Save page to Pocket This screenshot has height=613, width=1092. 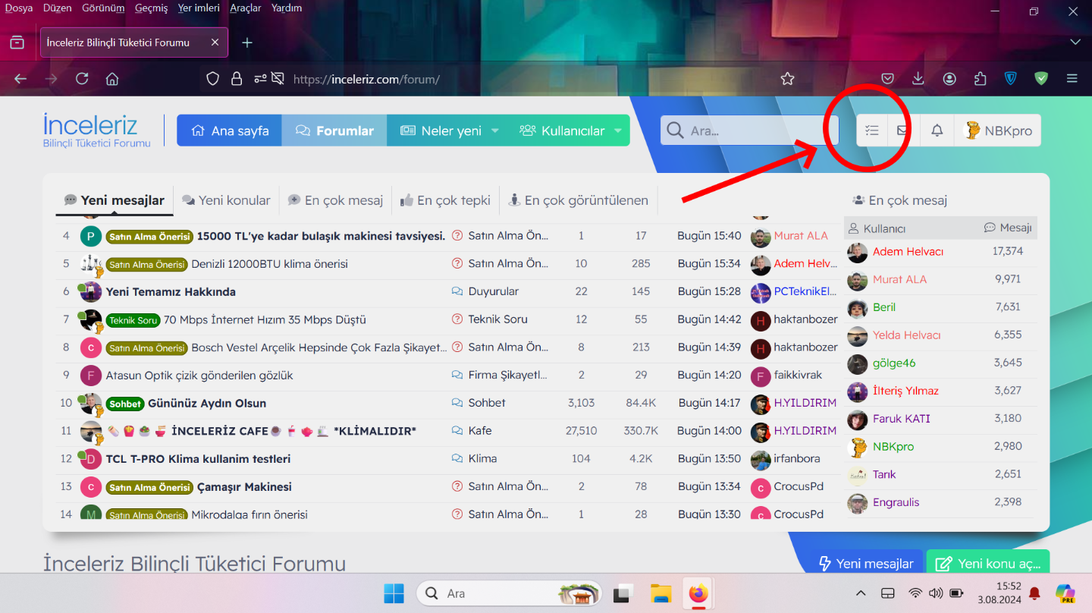coord(887,79)
